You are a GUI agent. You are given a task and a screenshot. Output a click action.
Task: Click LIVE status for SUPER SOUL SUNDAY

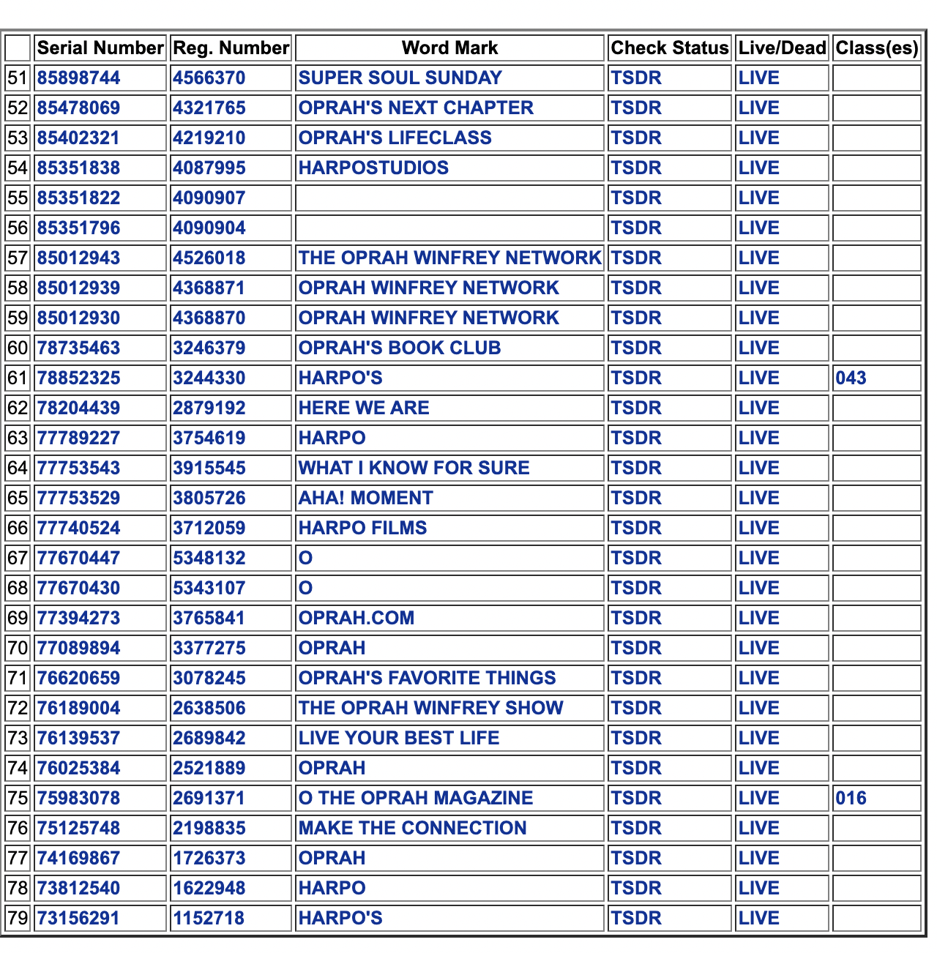(x=759, y=78)
